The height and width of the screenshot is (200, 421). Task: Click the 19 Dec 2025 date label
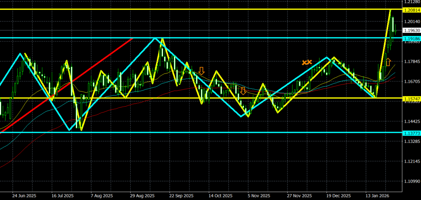[338, 196]
